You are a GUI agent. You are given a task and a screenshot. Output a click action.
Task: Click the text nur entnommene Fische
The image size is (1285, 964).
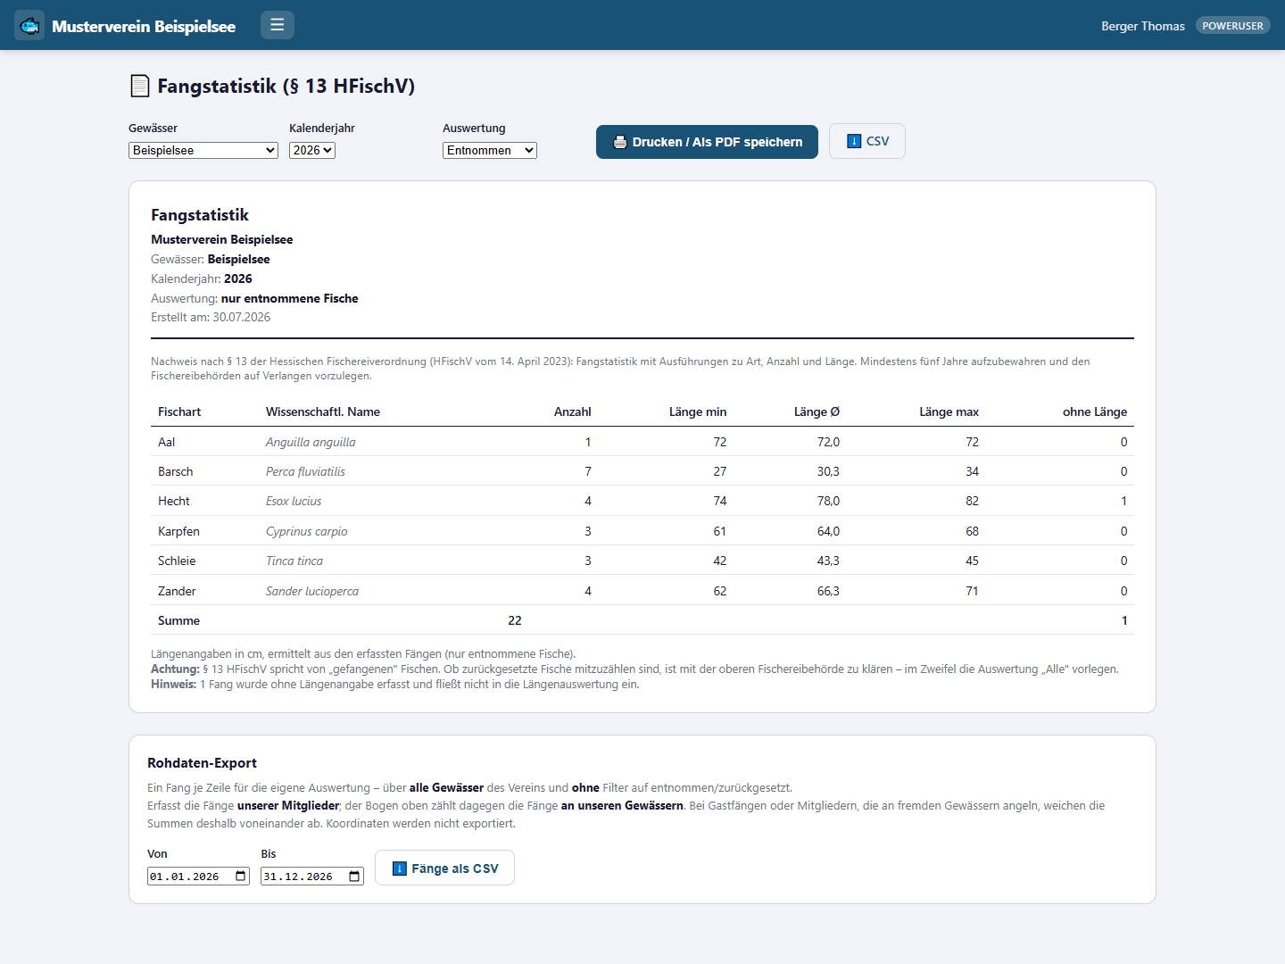coord(290,298)
